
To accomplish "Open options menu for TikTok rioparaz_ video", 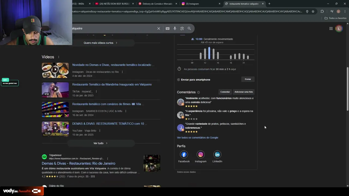I will coord(96,91).
